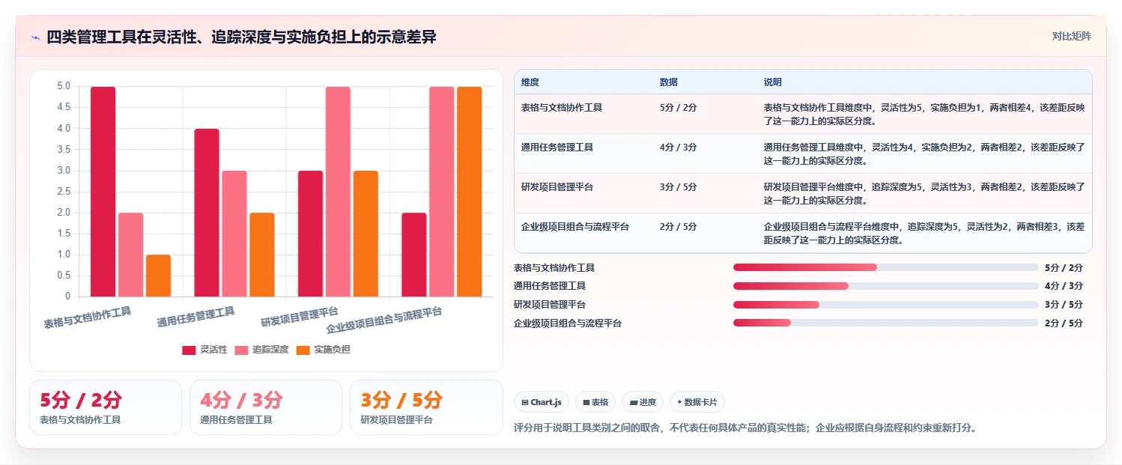
Task: Select the 通用任务管理工具 table row name
Action: pyautogui.click(x=557, y=147)
